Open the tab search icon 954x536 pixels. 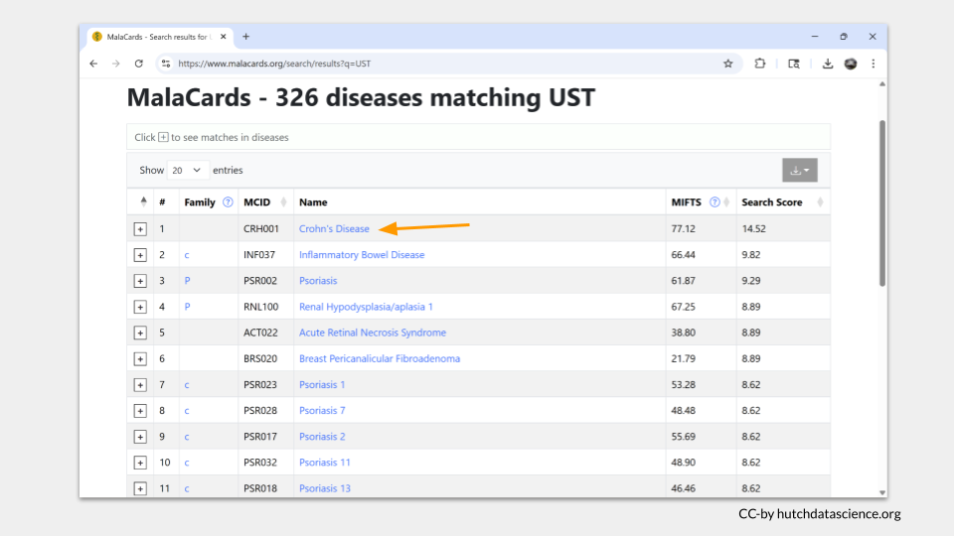pyautogui.click(x=793, y=64)
